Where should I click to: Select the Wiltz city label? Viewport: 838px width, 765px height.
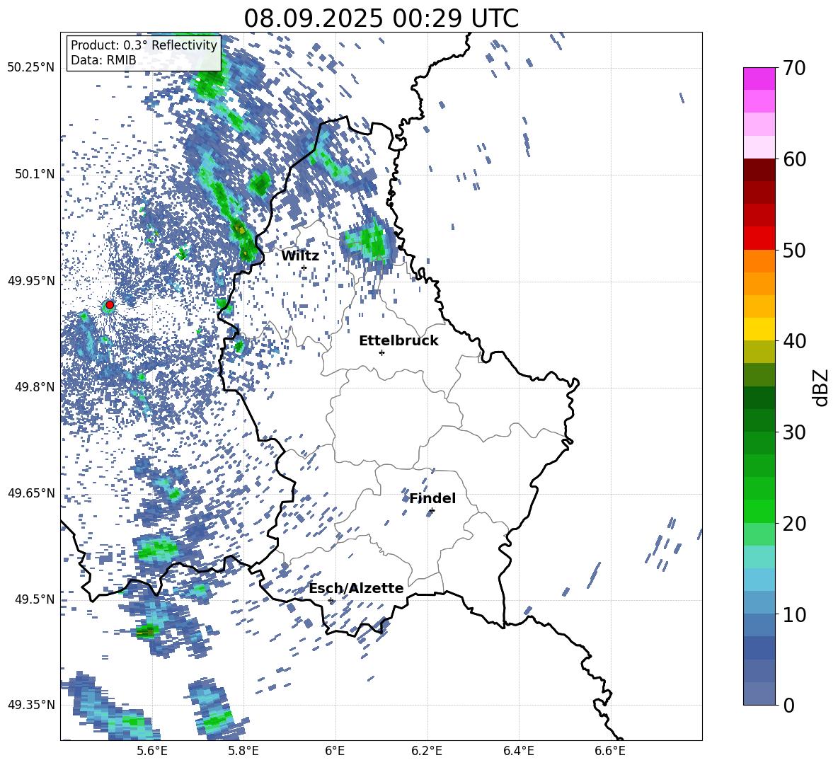300,256
